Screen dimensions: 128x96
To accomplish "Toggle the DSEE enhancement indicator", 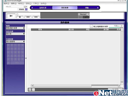I will (x=26, y=9).
